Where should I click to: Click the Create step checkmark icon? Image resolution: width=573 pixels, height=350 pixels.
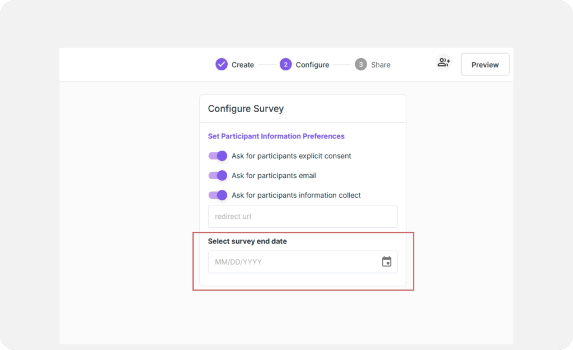coord(222,65)
